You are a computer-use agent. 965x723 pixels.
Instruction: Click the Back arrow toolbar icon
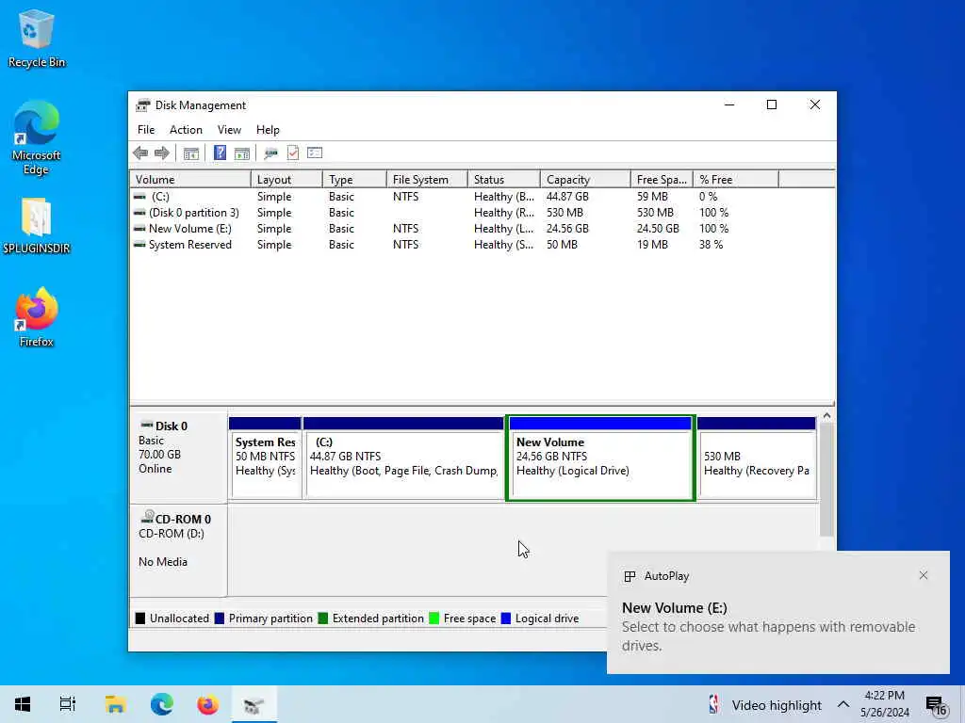pos(140,153)
